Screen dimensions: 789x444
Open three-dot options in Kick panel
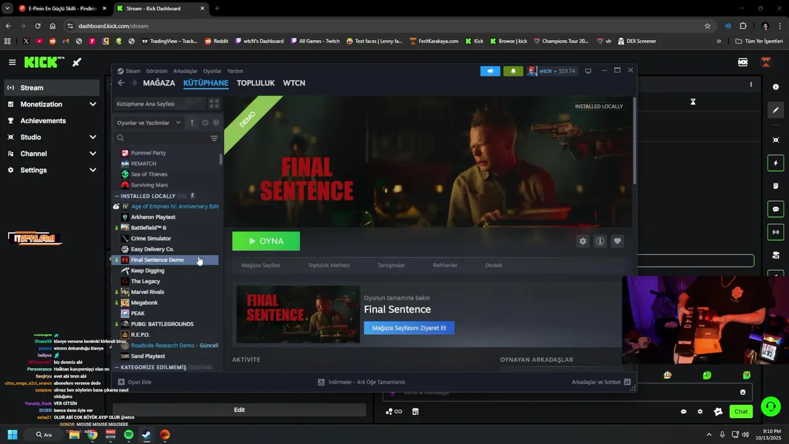751,84
